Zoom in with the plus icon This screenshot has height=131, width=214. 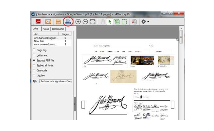click(78, 22)
